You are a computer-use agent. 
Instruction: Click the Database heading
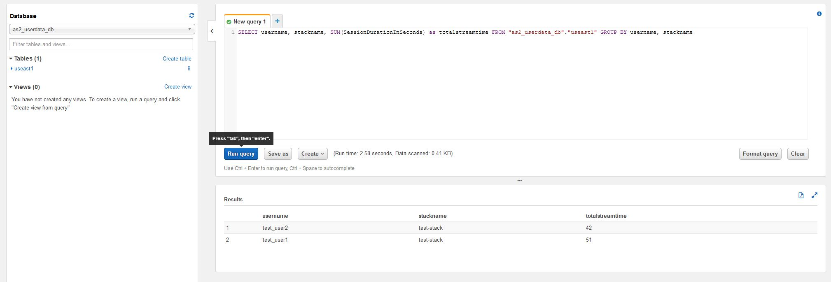tap(23, 16)
